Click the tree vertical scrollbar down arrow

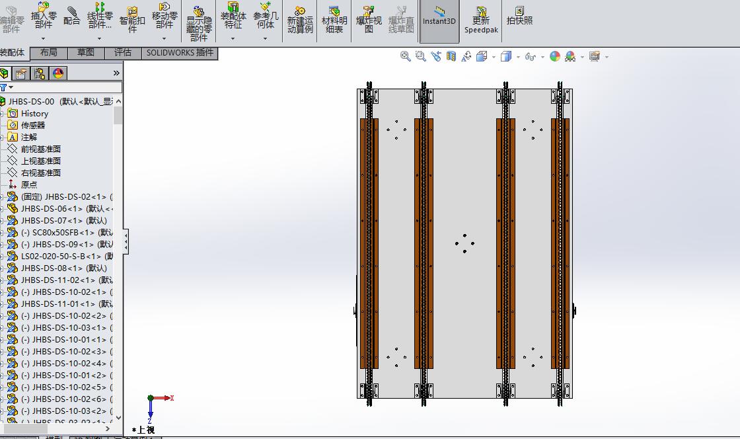(x=118, y=417)
